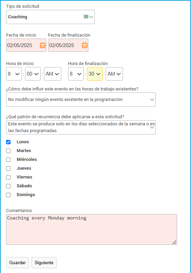Check the Martes checkbox

(8, 151)
